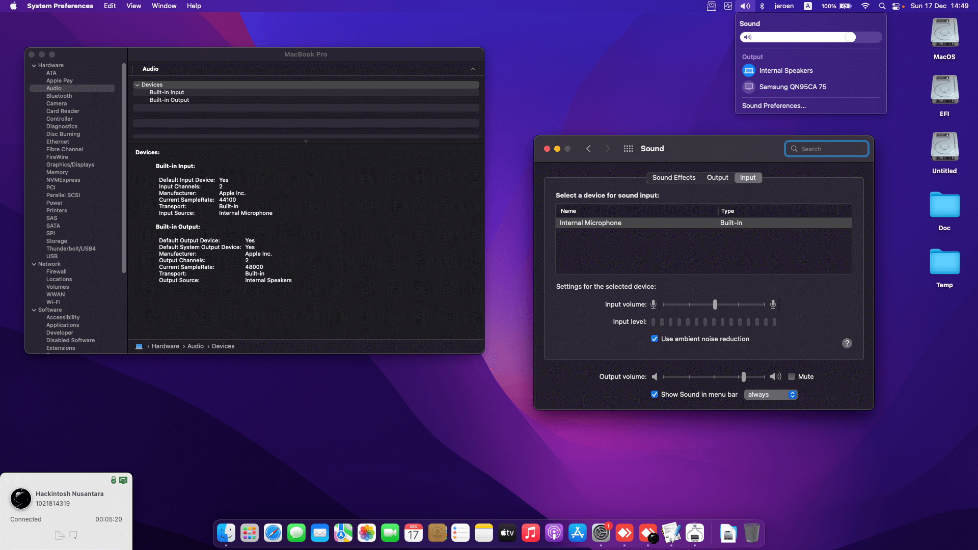Select the Samsung QN95CA 75 output icon
978x550 pixels.
[x=749, y=87]
